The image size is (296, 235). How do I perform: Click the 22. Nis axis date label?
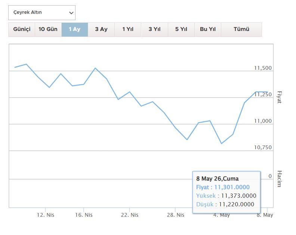click(130, 215)
